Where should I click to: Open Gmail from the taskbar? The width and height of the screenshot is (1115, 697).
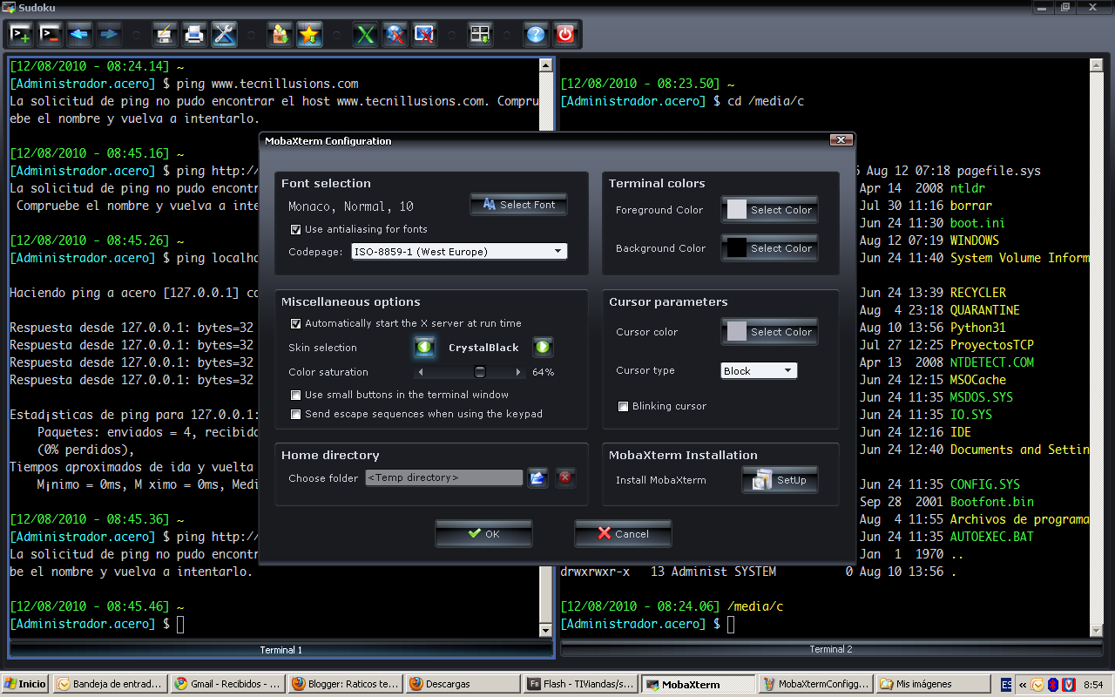point(227,683)
